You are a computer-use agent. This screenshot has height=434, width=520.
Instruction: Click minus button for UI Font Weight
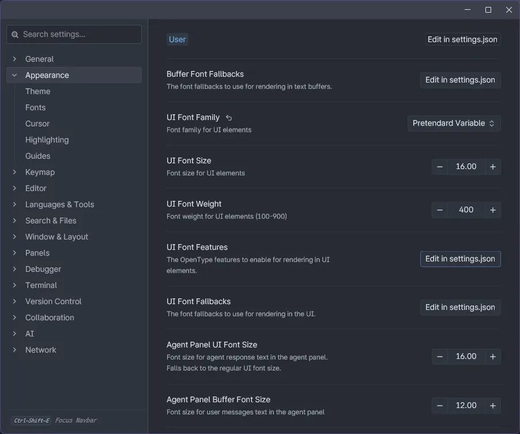pyautogui.click(x=440, y=210)
